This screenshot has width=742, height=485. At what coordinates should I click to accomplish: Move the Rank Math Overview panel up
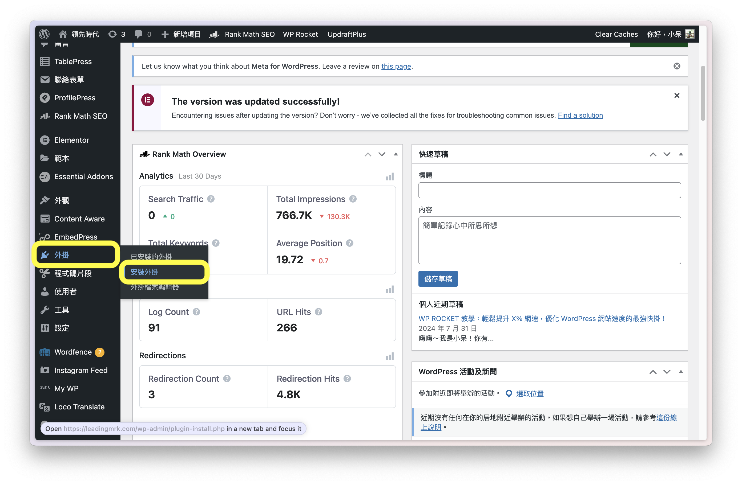[x=368, y=154]
